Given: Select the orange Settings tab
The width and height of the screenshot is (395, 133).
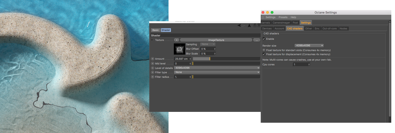Looking at the screenshot, I should pos(306,23).
